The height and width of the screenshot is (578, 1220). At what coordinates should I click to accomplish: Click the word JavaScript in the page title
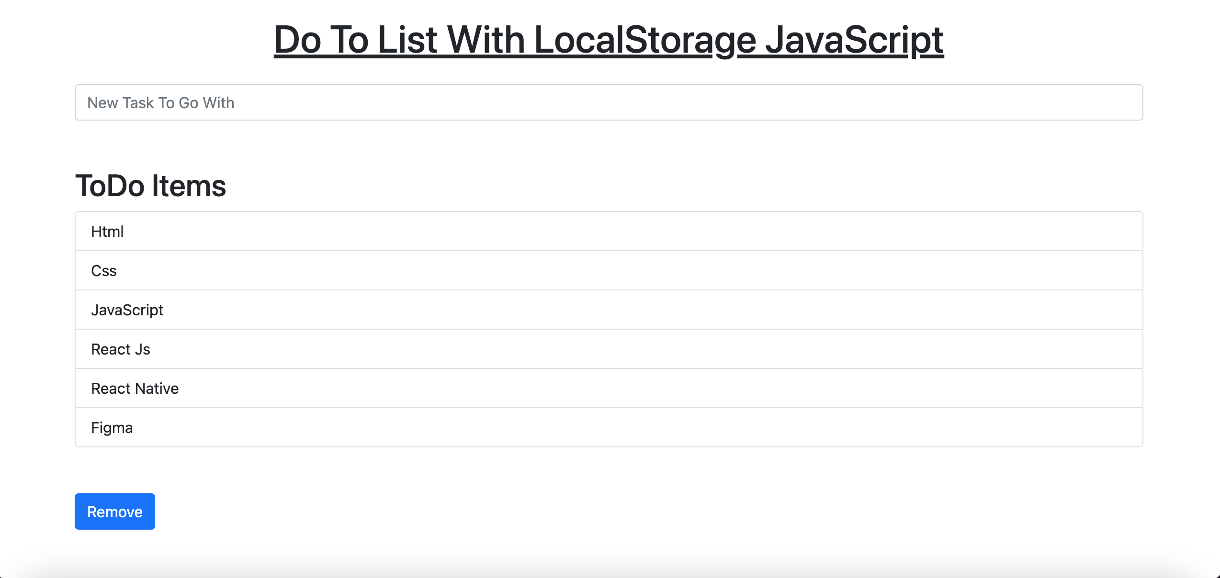[854, 40]
